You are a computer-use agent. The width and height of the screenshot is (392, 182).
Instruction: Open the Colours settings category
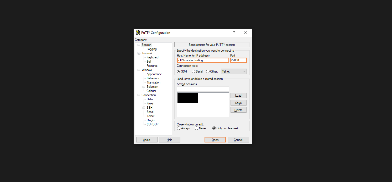tap(151, 91)
